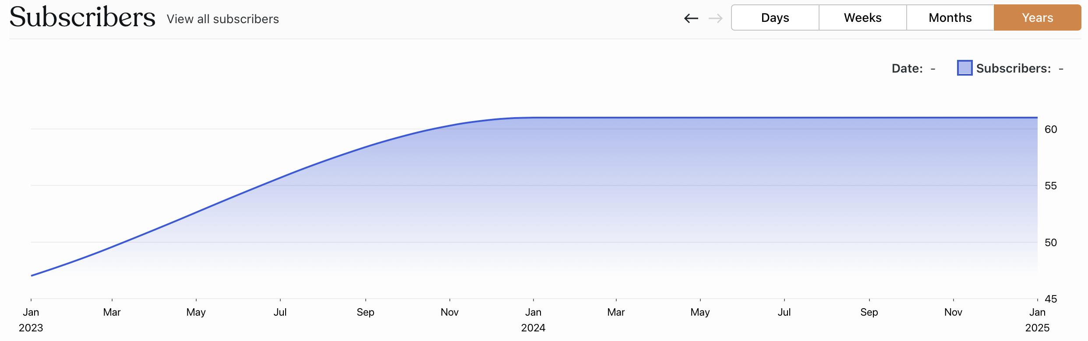The image size is (1088, 341).
Task: Click the 60 value on the y-axis
Action: pos(1051,129)
